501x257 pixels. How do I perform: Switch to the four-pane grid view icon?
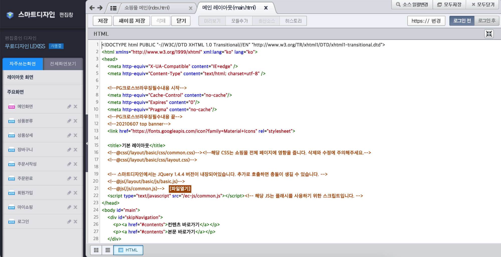[x=96, y=250]
